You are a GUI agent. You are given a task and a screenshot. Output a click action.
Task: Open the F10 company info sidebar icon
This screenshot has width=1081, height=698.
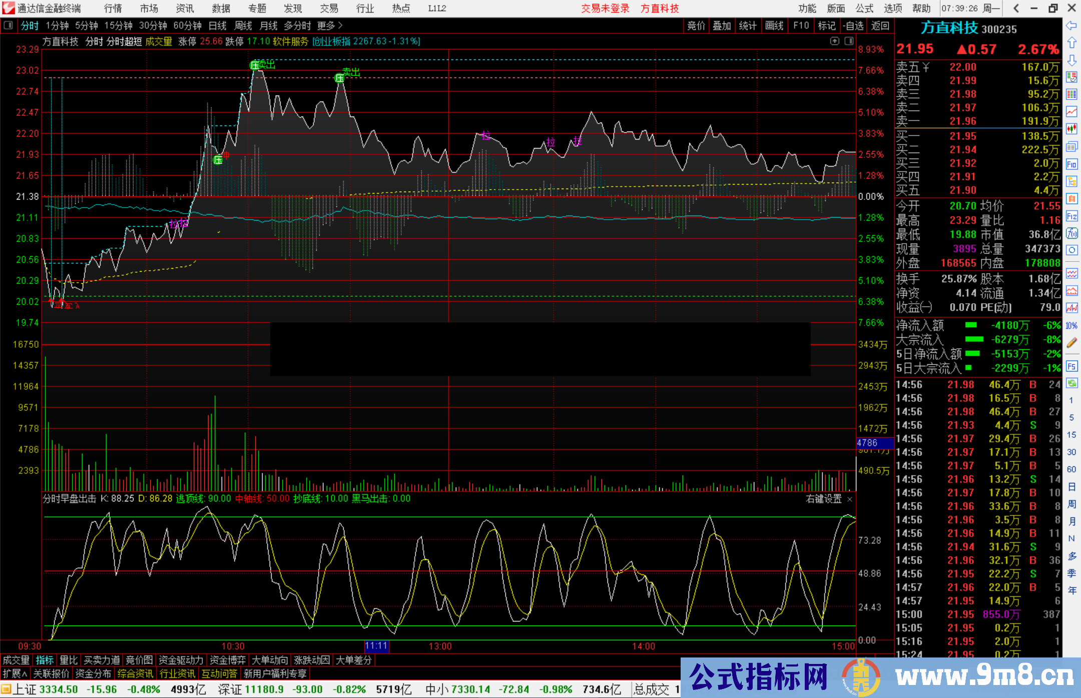point(1071,164)
